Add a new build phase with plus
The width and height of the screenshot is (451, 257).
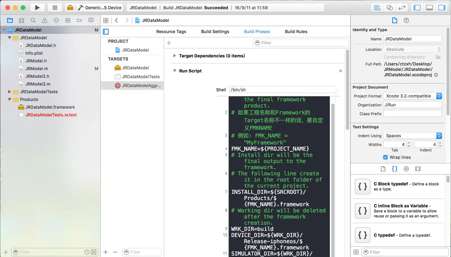click(169, 43)
